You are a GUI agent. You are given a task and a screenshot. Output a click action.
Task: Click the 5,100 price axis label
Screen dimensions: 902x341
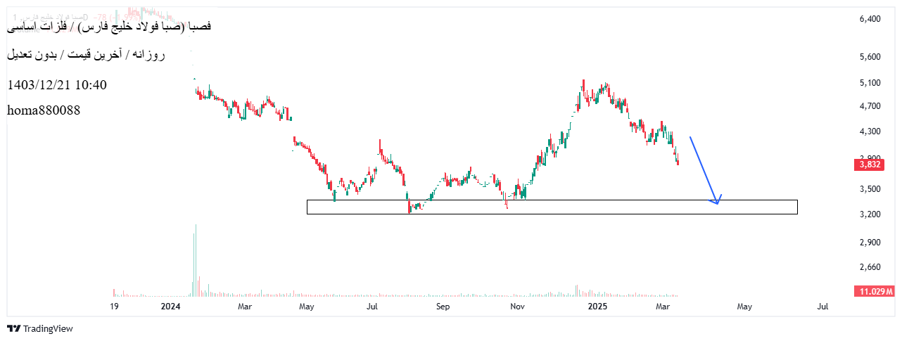point(870,83)
